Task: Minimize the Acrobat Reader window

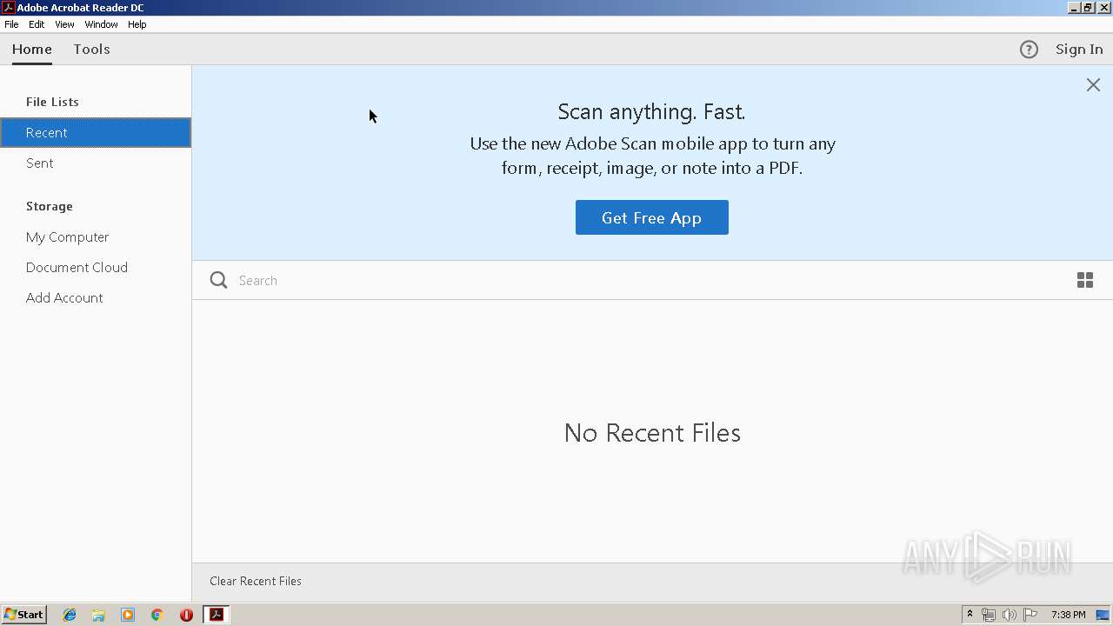Action: click(1074, 7)
